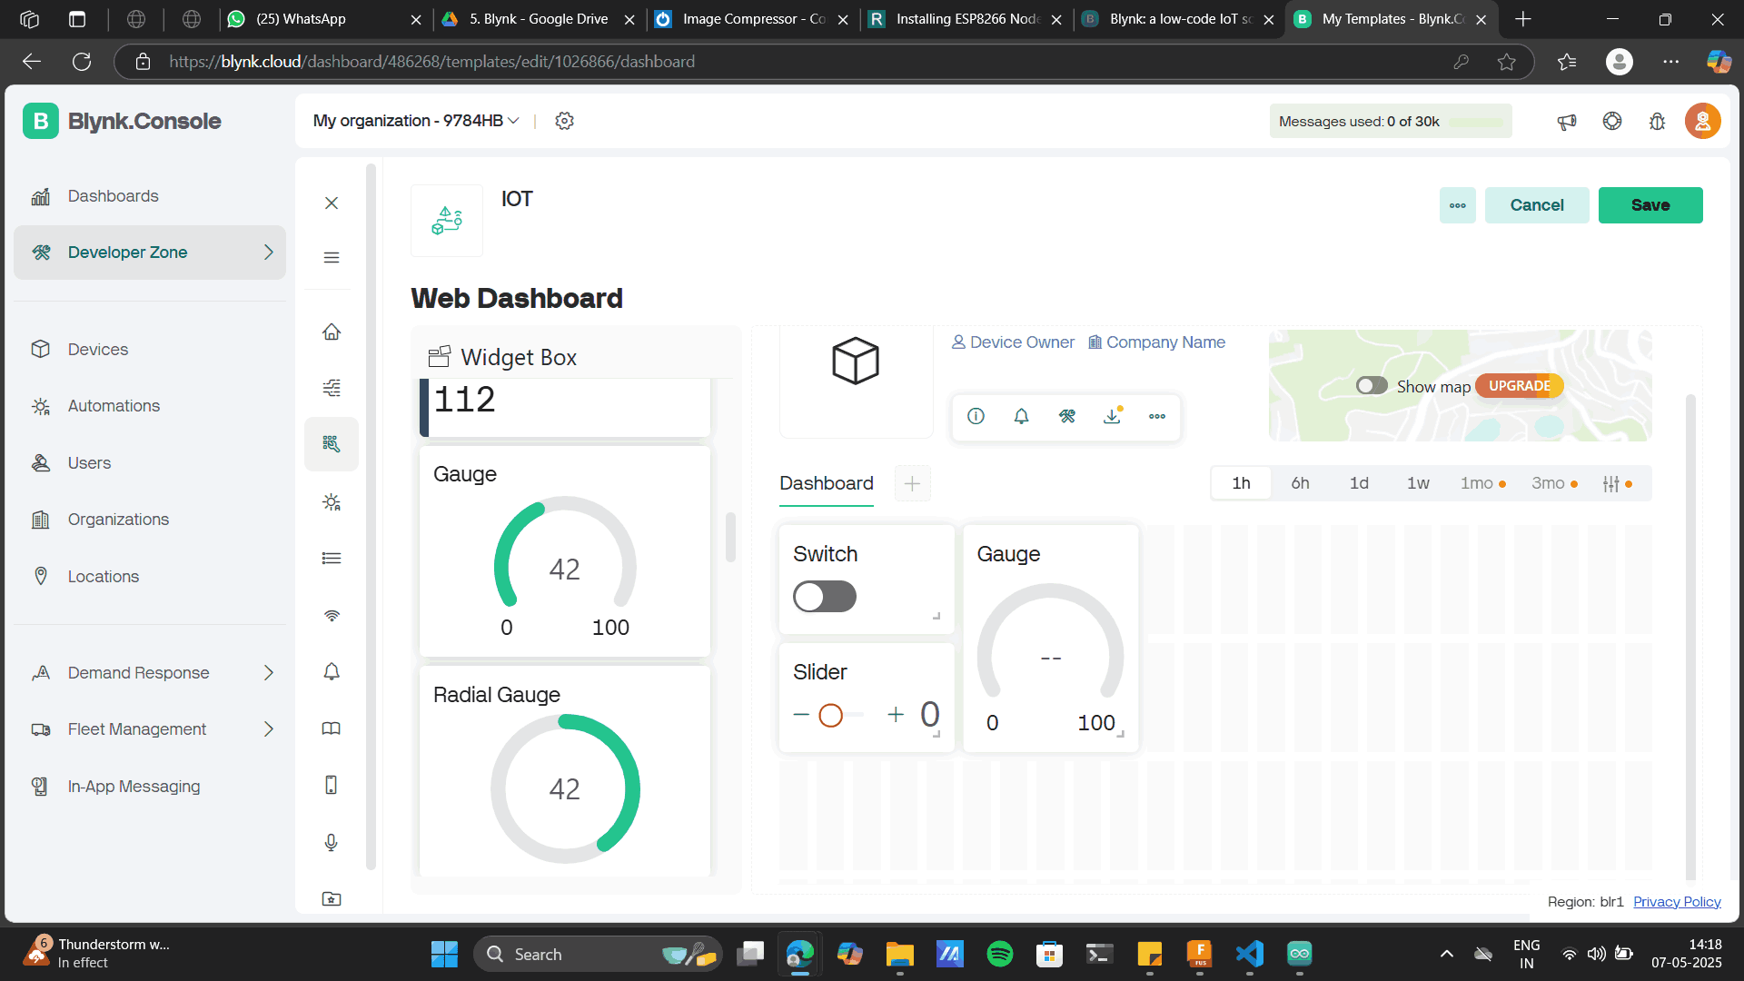
Task: Click the Device Owner link
Action: coord(1013,342)
